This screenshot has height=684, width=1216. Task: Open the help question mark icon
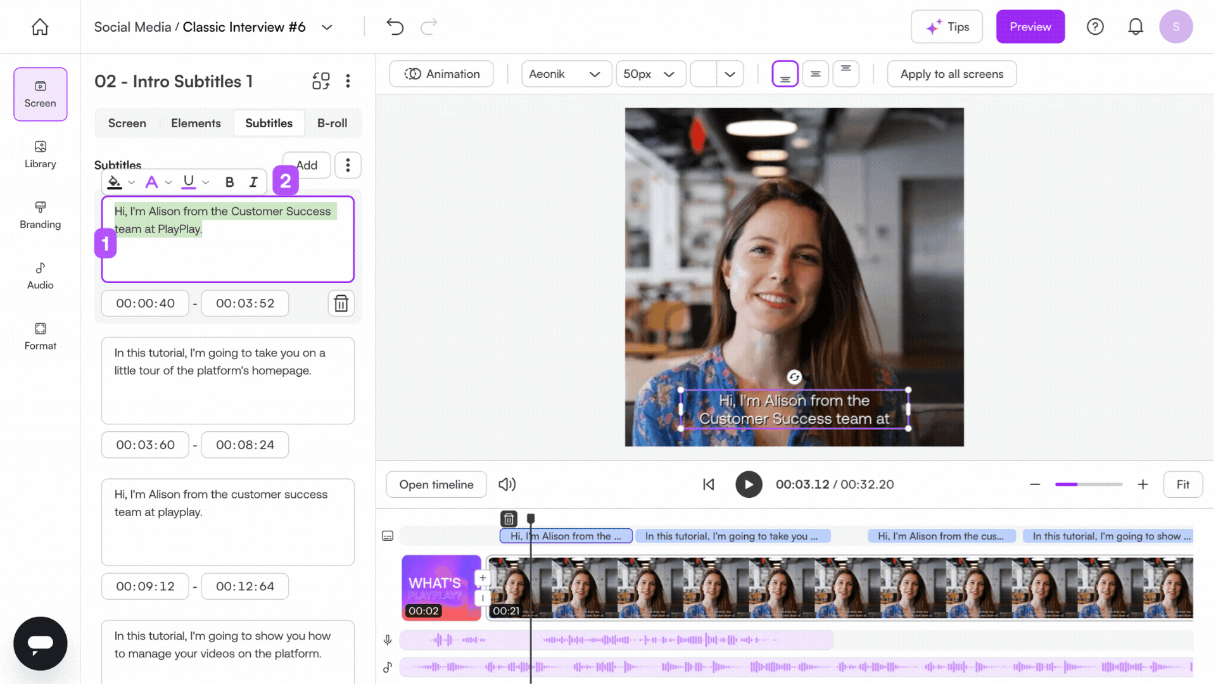click(1095, 27)
